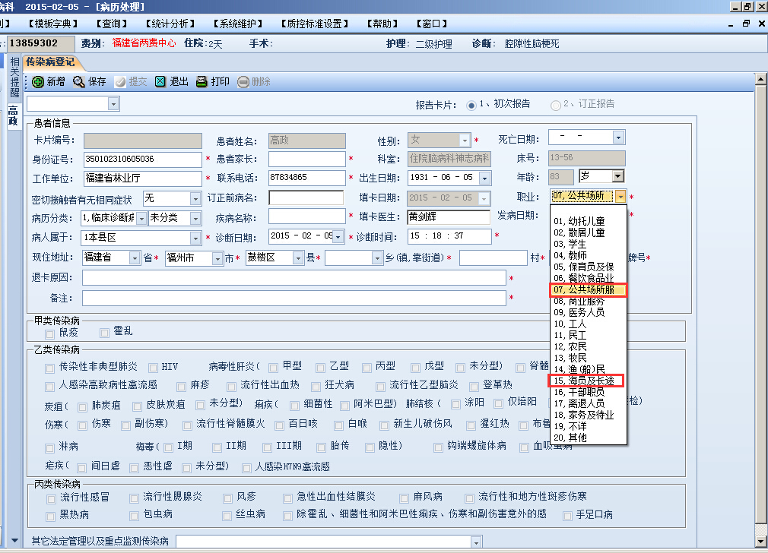Enable the 麻疹 checkbox
The width and height of the screenshot is (768, 553).
point(182,387)
